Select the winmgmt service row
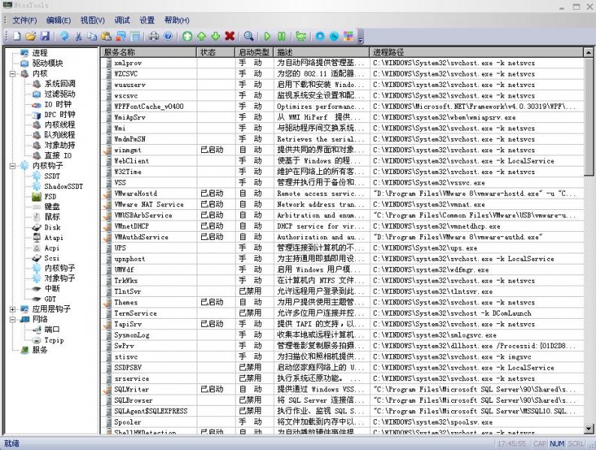 [x=342, y=150]
